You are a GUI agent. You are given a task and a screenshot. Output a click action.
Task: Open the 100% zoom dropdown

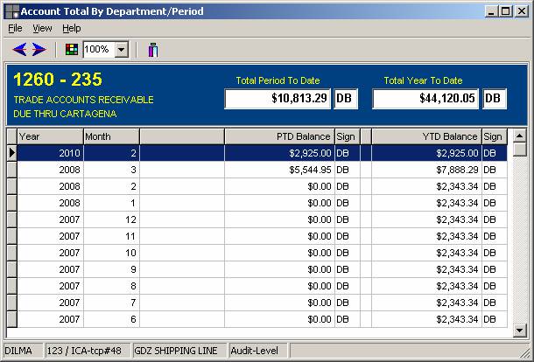tap(122, 51)
